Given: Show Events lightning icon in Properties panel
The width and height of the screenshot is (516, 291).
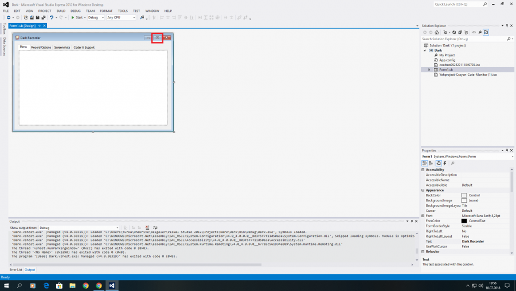Looking at the screenshot, I should (x=445, y=164).
